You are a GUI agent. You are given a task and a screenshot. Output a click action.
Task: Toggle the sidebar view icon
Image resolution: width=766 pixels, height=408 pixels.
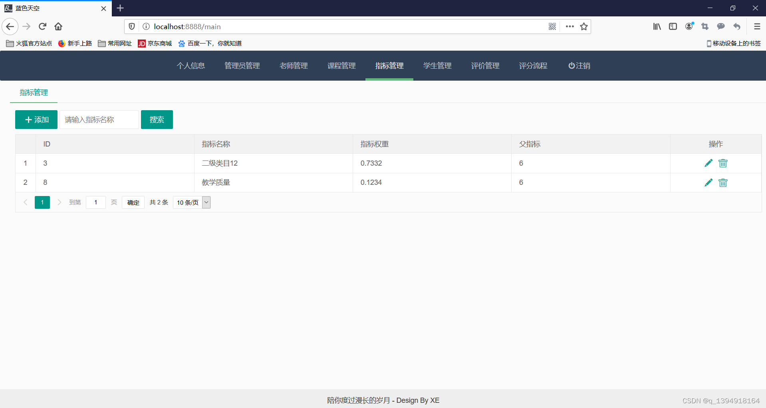click(673, 26)
